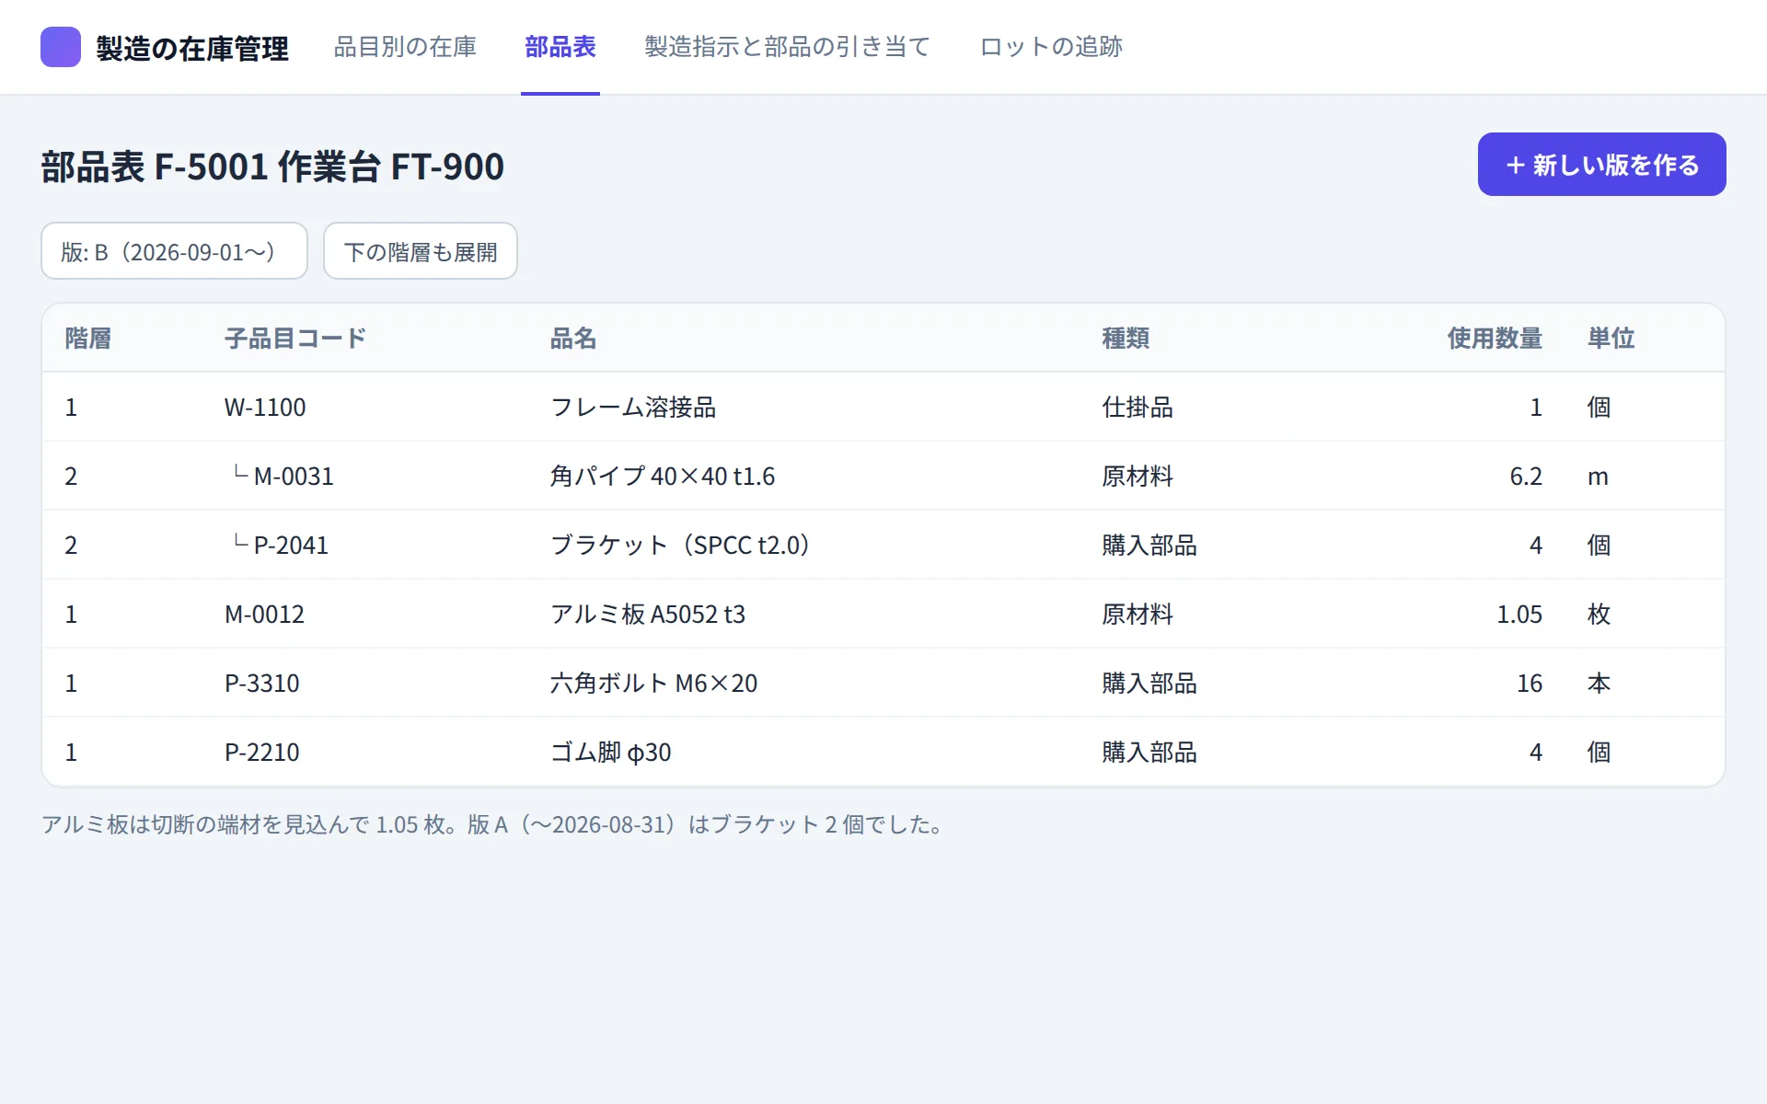Screen dimensions: 1767x1104
Task: Click 購入部品 type in P-2210 row
Action: coord(1149,753)
